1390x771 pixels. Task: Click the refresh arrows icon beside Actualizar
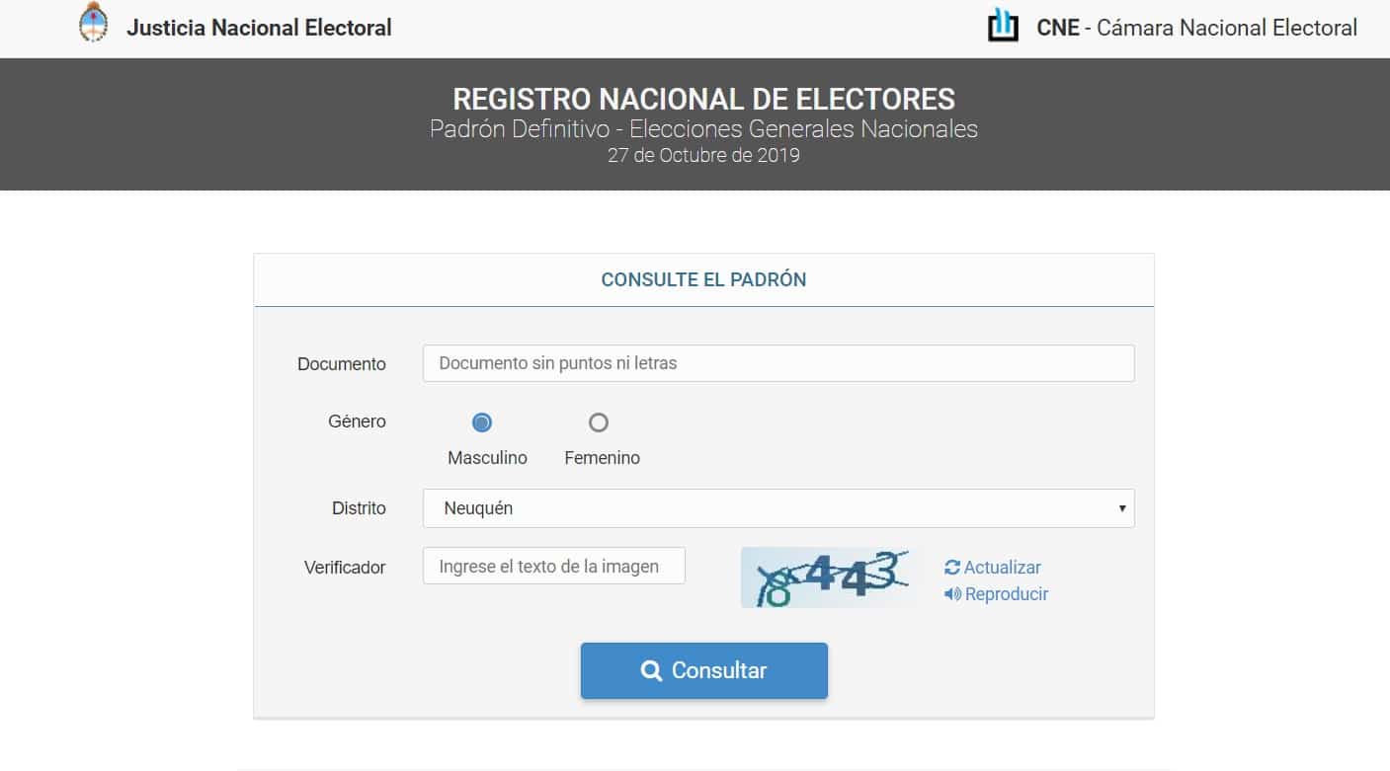[x=952, y=568]
